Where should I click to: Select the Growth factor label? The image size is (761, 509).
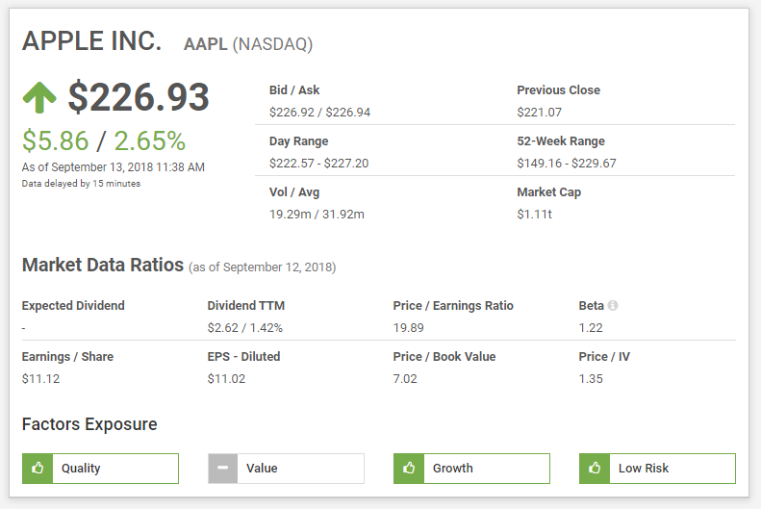click(453, 469)
